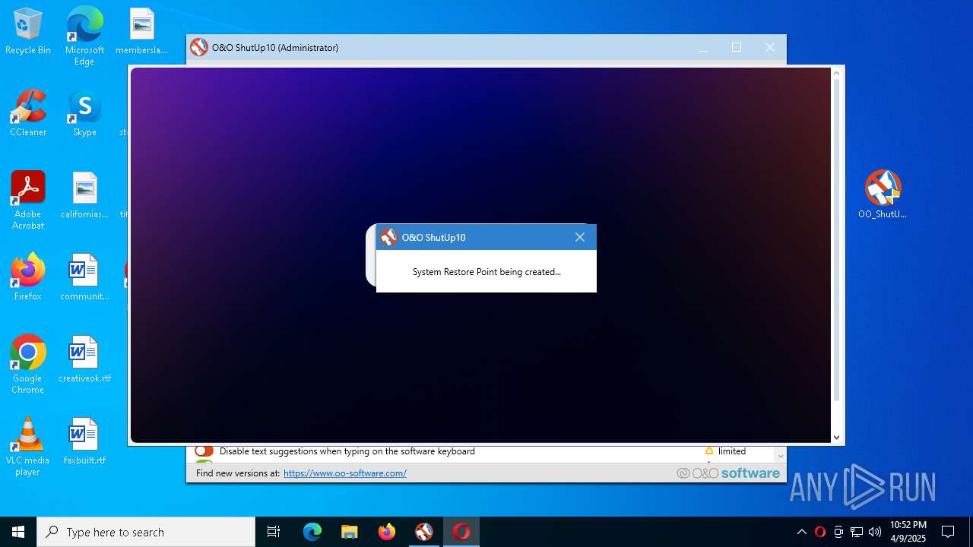Screen dimensions: 973x547
Task: Maximize the O&O ShutUp10 (Administrator) window
Action: (737, 47)
